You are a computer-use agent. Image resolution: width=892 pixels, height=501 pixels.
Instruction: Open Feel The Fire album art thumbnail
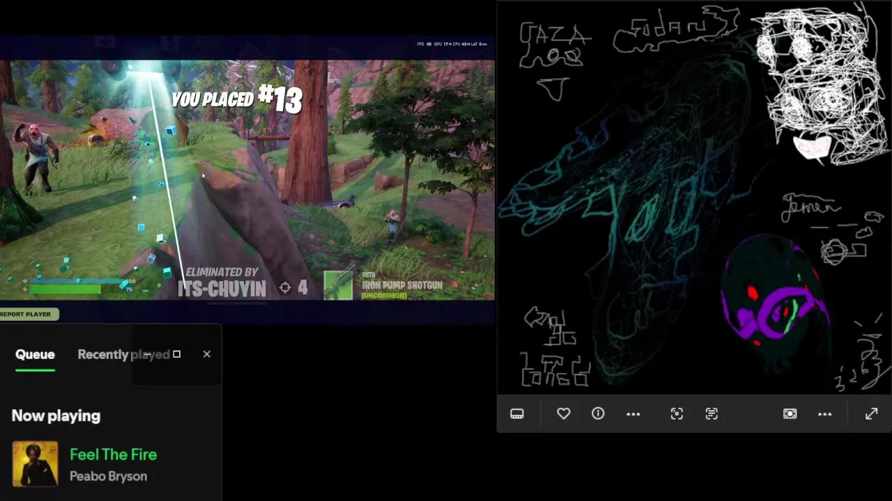[35, 463]
